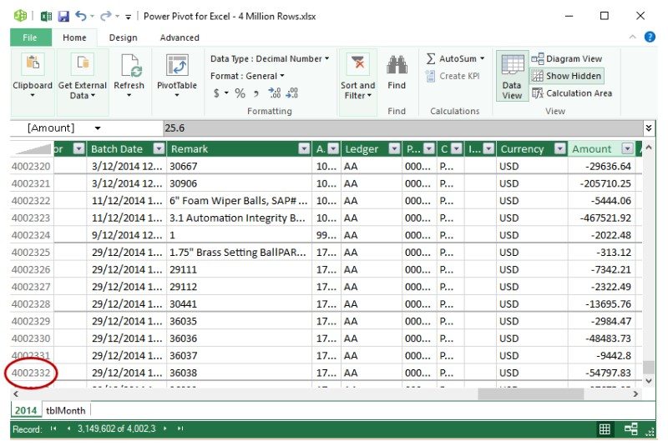Open Sort and Filter menu

tap(358, 77)
